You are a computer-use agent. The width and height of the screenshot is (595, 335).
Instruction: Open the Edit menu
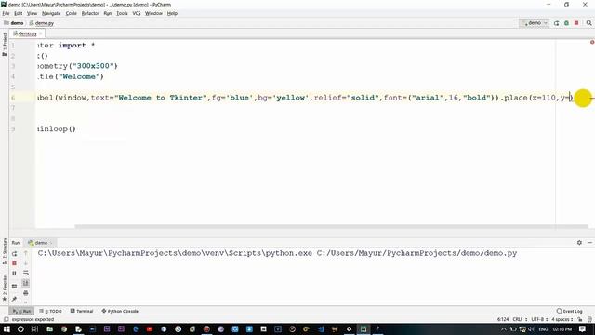click(x=18, y=13)
